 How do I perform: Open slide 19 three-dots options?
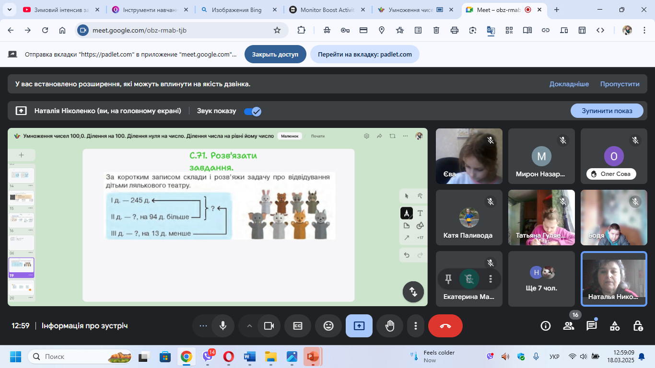point(31,276)
